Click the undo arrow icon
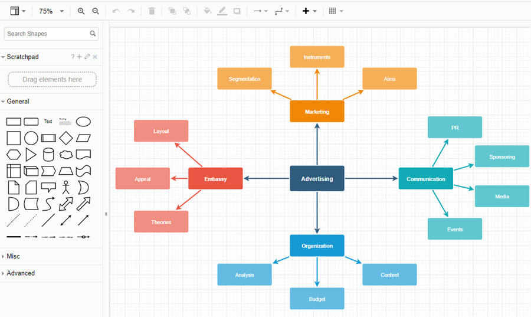 coord(116,11)
